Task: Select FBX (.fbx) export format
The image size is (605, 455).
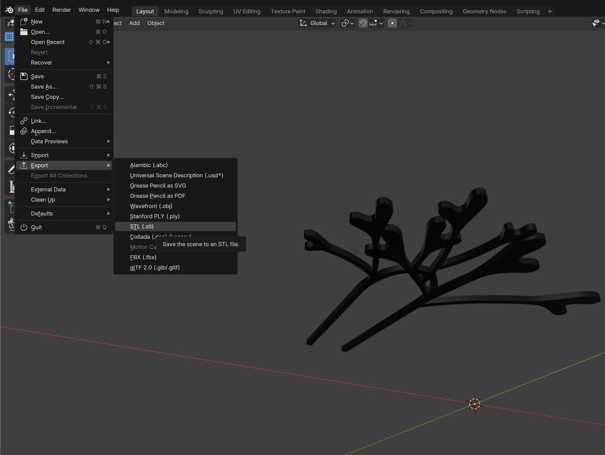Action: point(143,257)
